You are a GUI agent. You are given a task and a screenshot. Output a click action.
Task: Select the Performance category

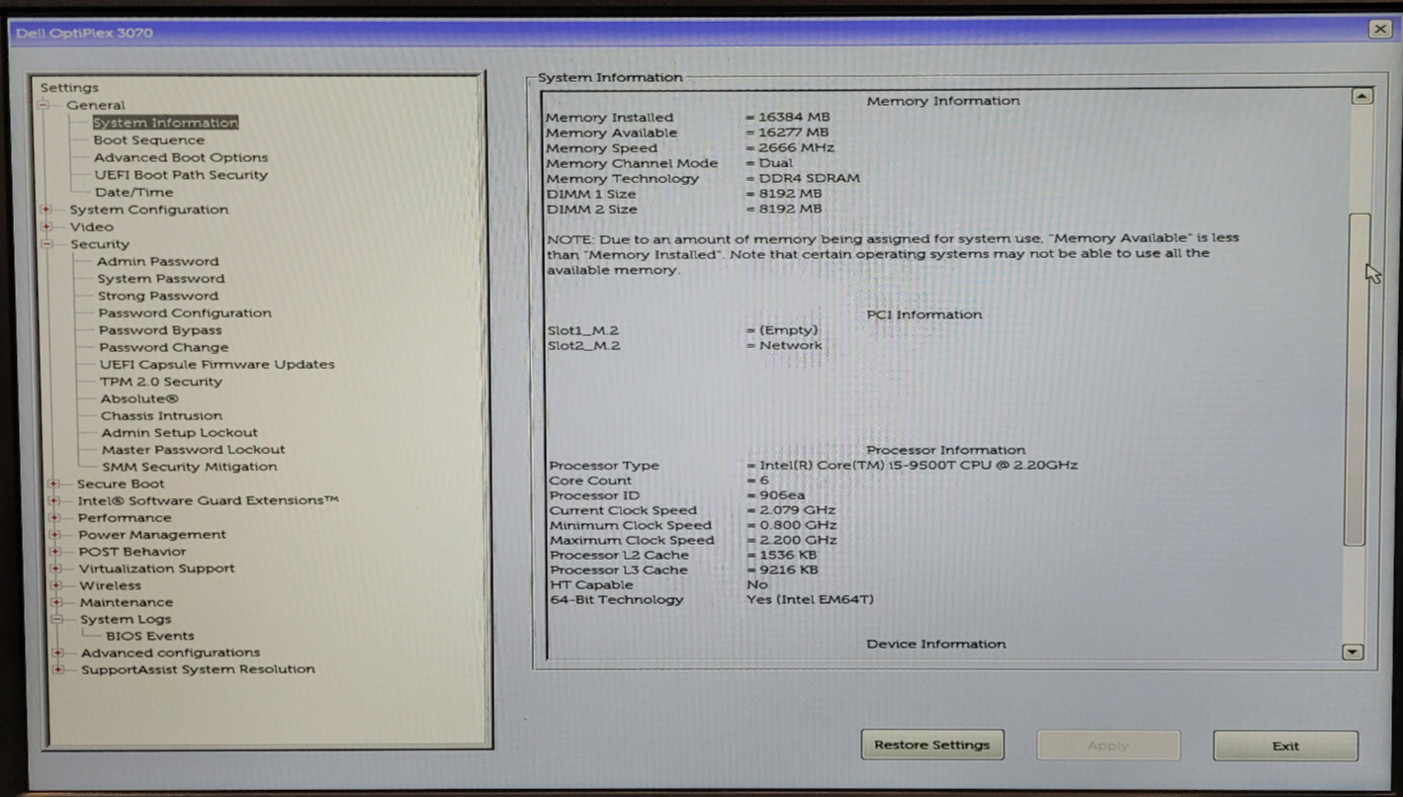point(125,517)
